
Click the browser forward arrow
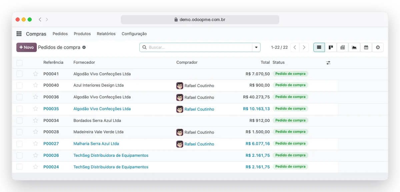47,20
